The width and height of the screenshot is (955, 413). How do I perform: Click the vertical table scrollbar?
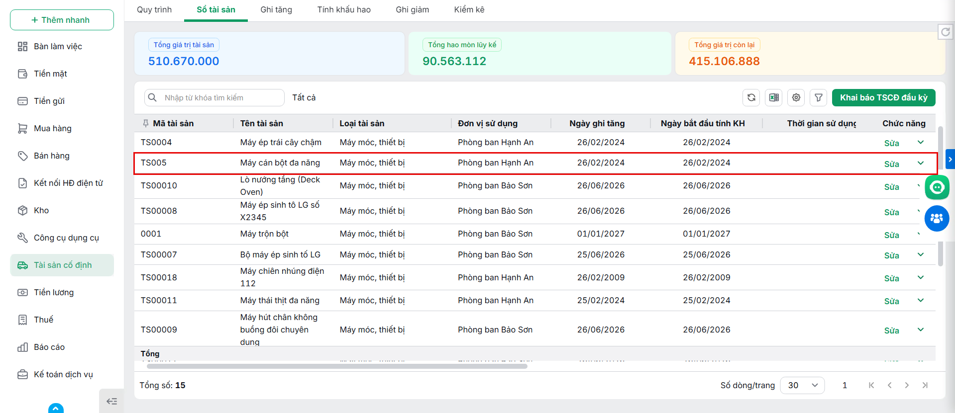[940, 196]
